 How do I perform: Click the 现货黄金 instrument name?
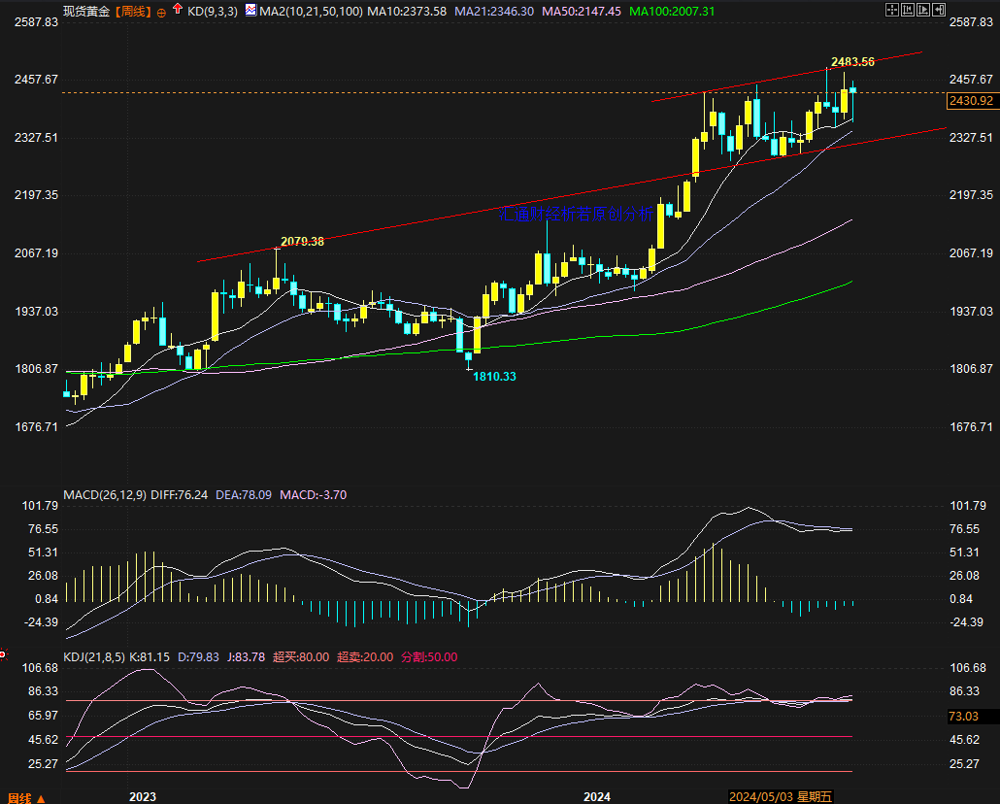[86, 12]
